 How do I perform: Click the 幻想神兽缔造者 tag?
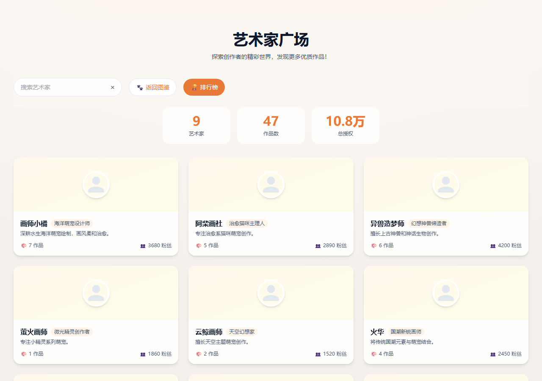pyautogui.click(x=429, y=224)
